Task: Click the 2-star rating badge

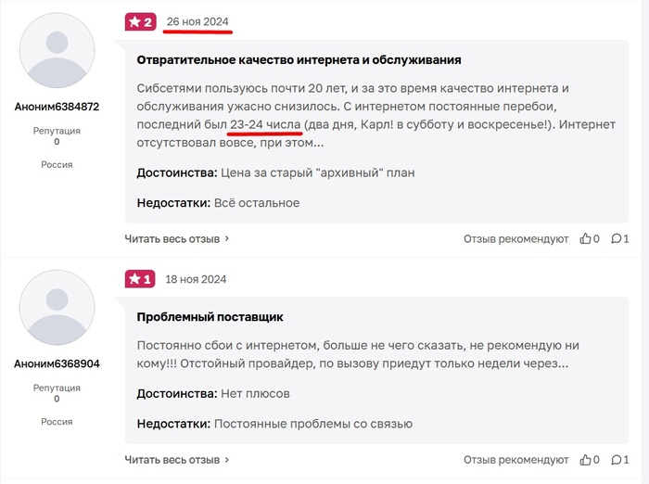Action: 141,22
